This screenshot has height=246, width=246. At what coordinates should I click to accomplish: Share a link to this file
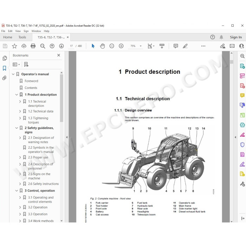point(222,46)
